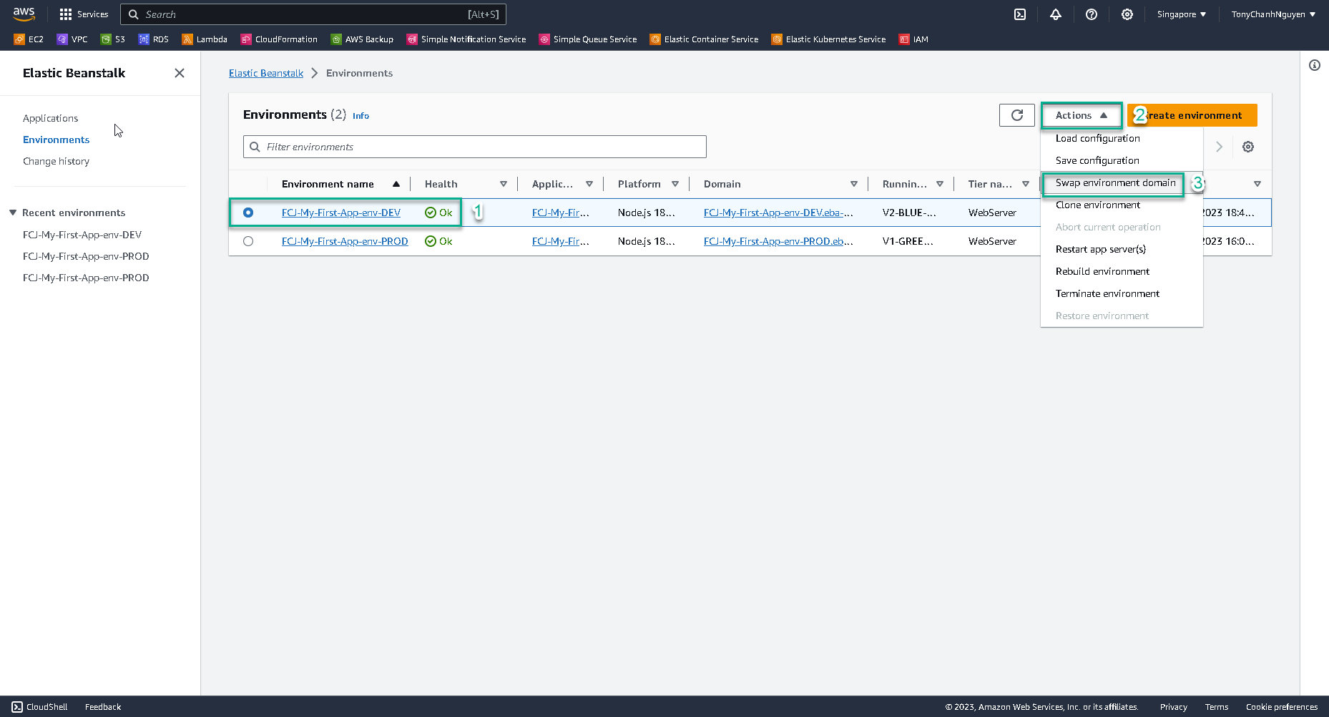Select FCJ-My-First-App-env-PROD radio button

248,241
